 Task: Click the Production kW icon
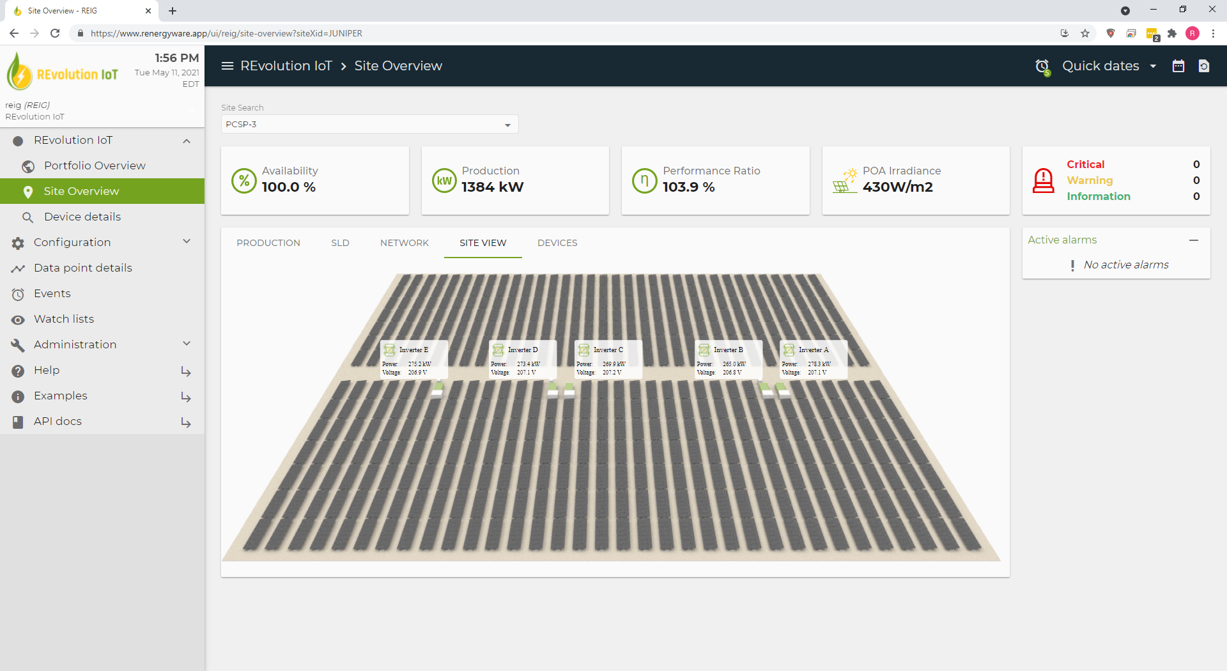(444, 181)
